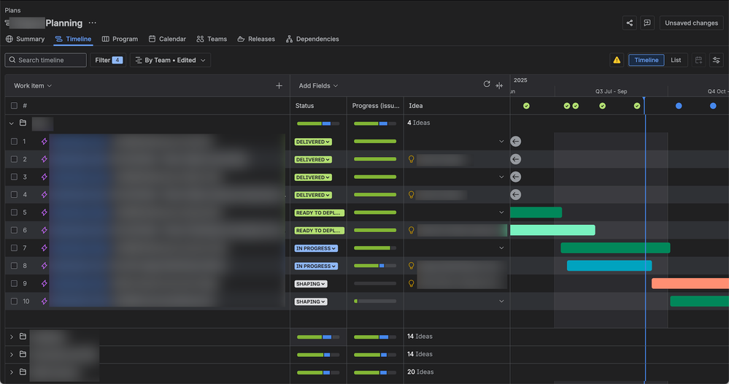
Task: Click the epic lightning icon in row 5
Action: click(45, 212)
